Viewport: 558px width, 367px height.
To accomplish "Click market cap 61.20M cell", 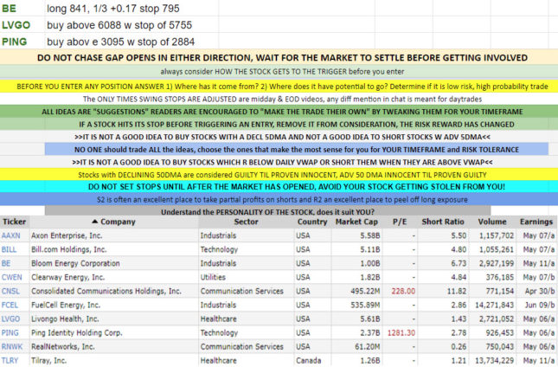I will 356,347.
